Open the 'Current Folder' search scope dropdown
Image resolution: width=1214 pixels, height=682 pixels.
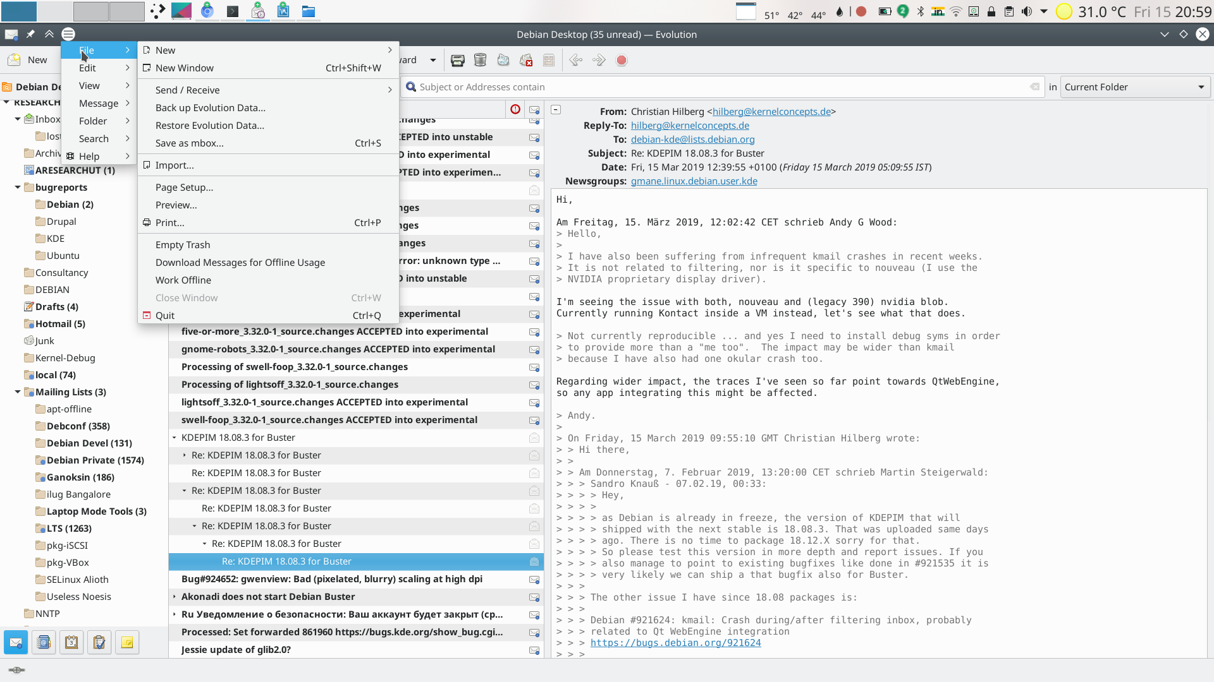pos(1136,87)
